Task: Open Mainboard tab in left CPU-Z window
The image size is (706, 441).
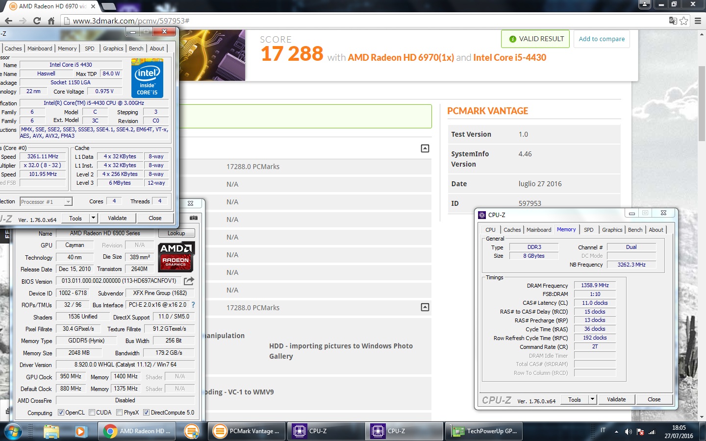Action: [x=40, y=49]
